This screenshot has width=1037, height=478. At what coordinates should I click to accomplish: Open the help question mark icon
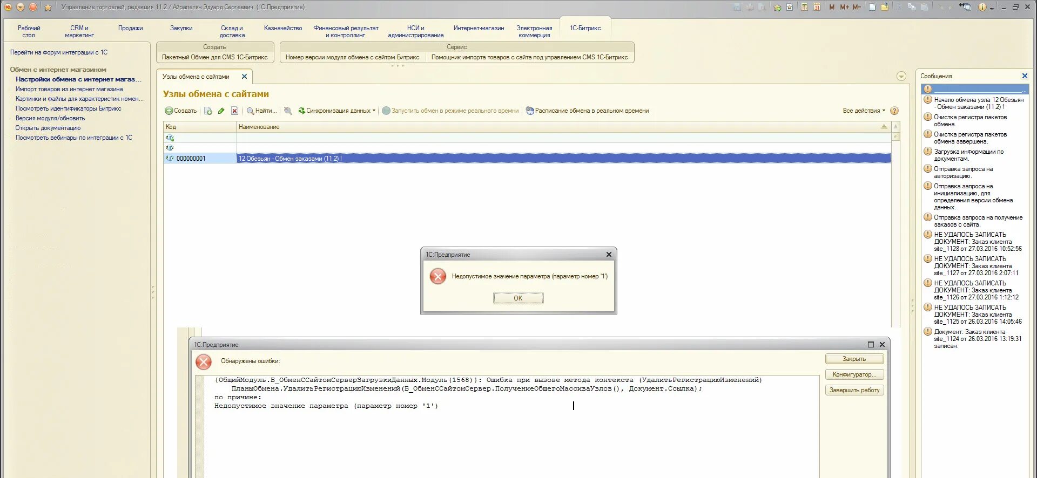point(894,111)
